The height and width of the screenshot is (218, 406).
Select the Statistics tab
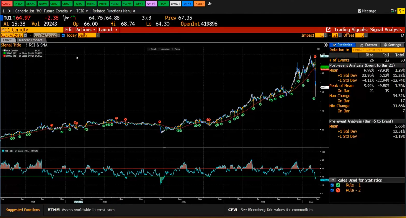coord(342,45)
